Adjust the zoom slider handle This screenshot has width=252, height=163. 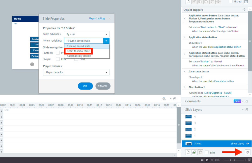click(231, 160)
